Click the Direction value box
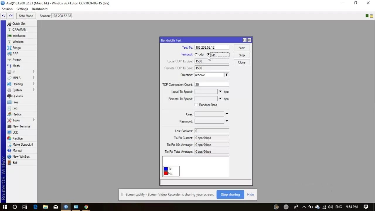375x211 pixels. [209, 75]
